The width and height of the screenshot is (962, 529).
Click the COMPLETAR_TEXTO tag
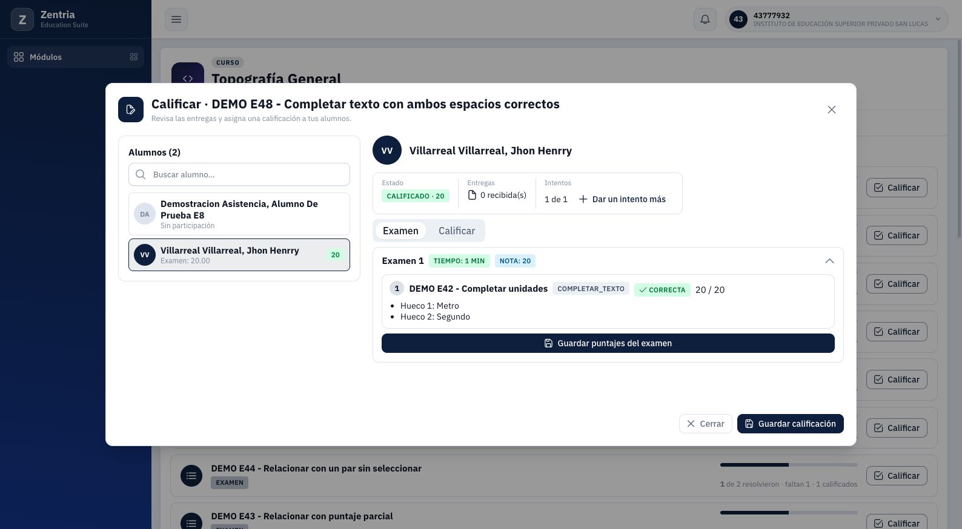coord(591,289)
